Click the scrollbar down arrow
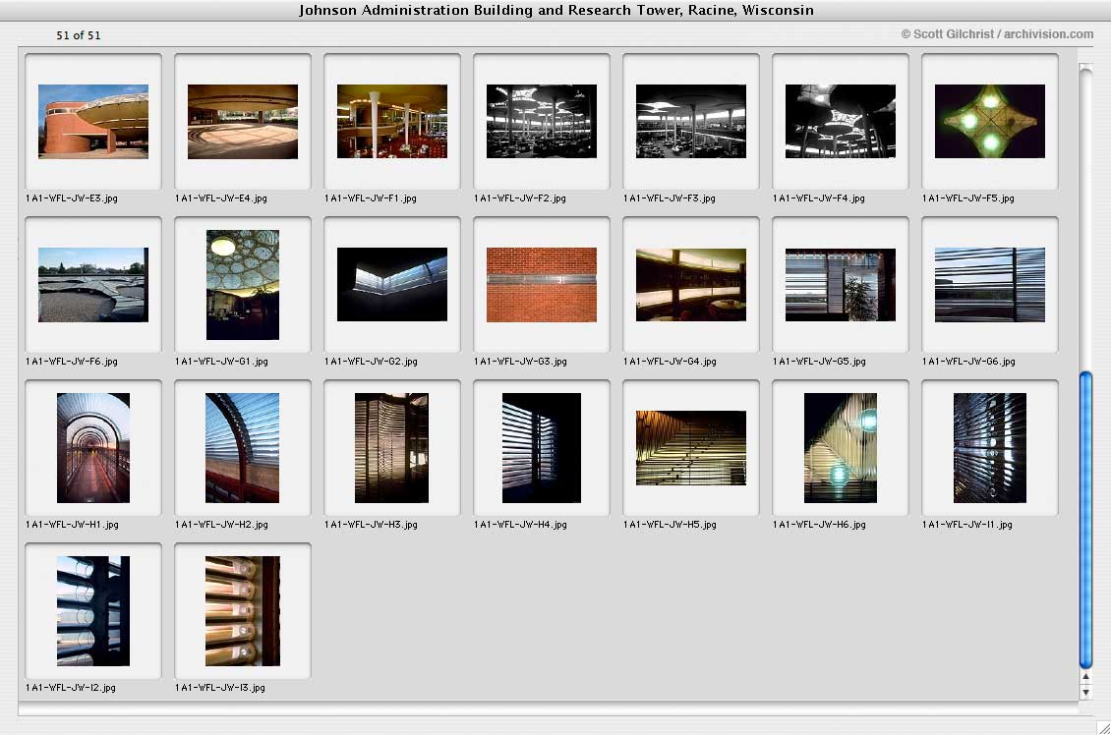The image size is (1111, 735). coord(1085,692)
